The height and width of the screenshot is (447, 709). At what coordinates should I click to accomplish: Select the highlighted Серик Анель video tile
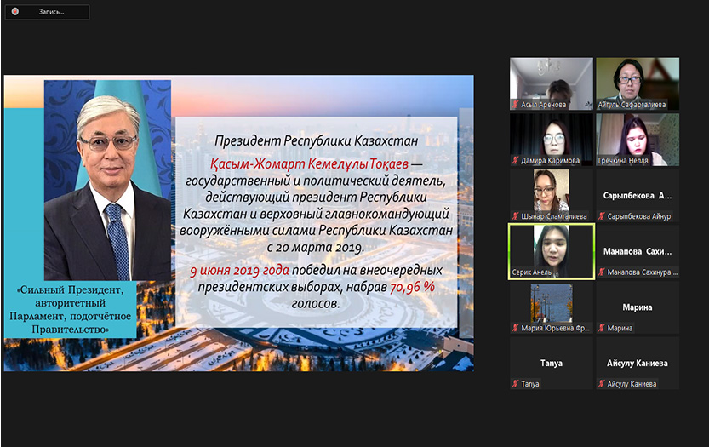[x=551, y=251]
